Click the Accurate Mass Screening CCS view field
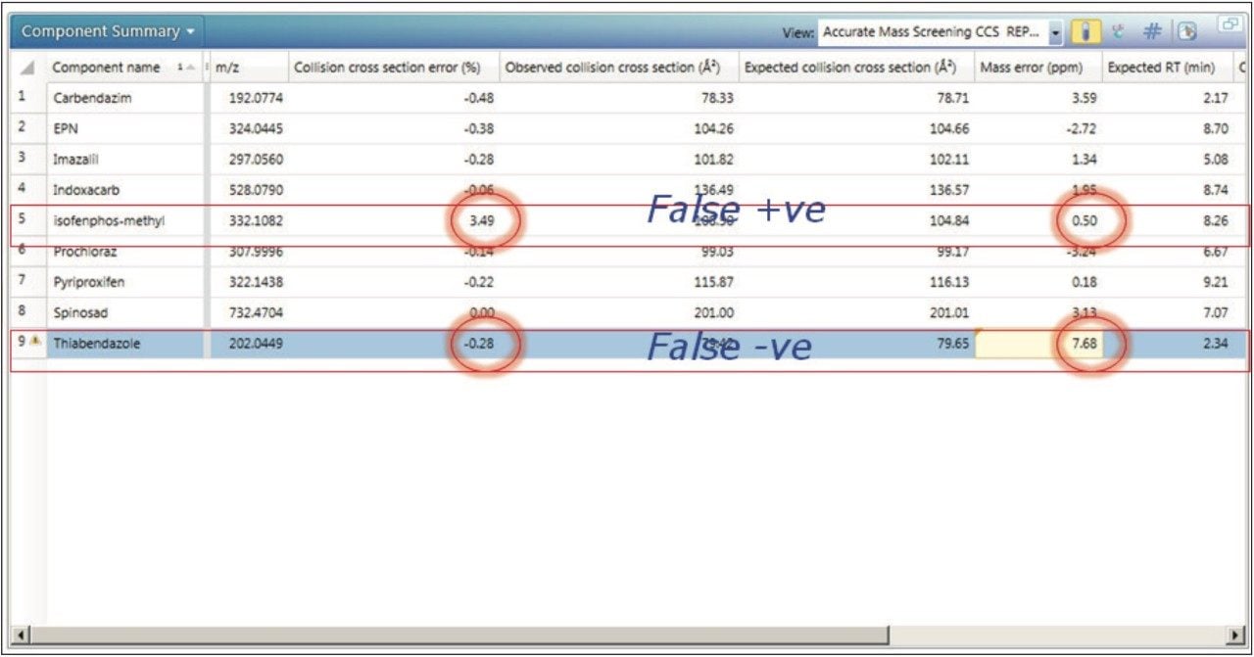 (x=933, y=32)
